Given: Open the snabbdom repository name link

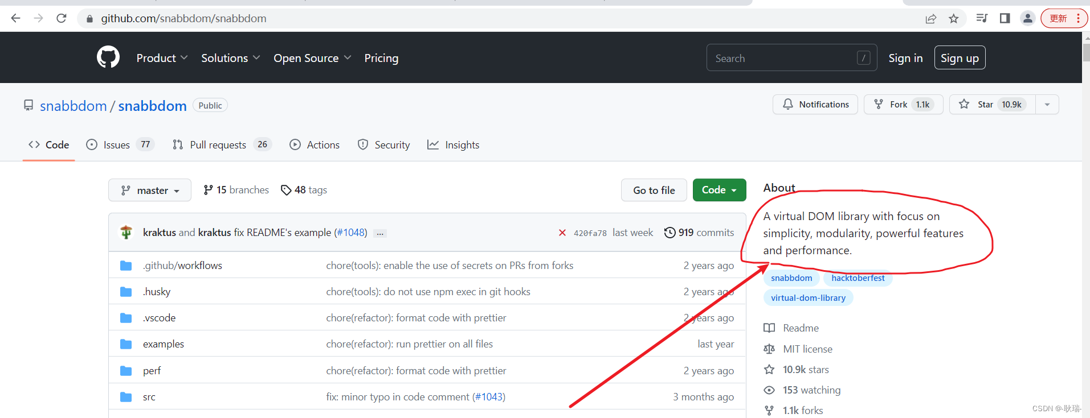Looking at the screenshot, I should click(152, 106).
